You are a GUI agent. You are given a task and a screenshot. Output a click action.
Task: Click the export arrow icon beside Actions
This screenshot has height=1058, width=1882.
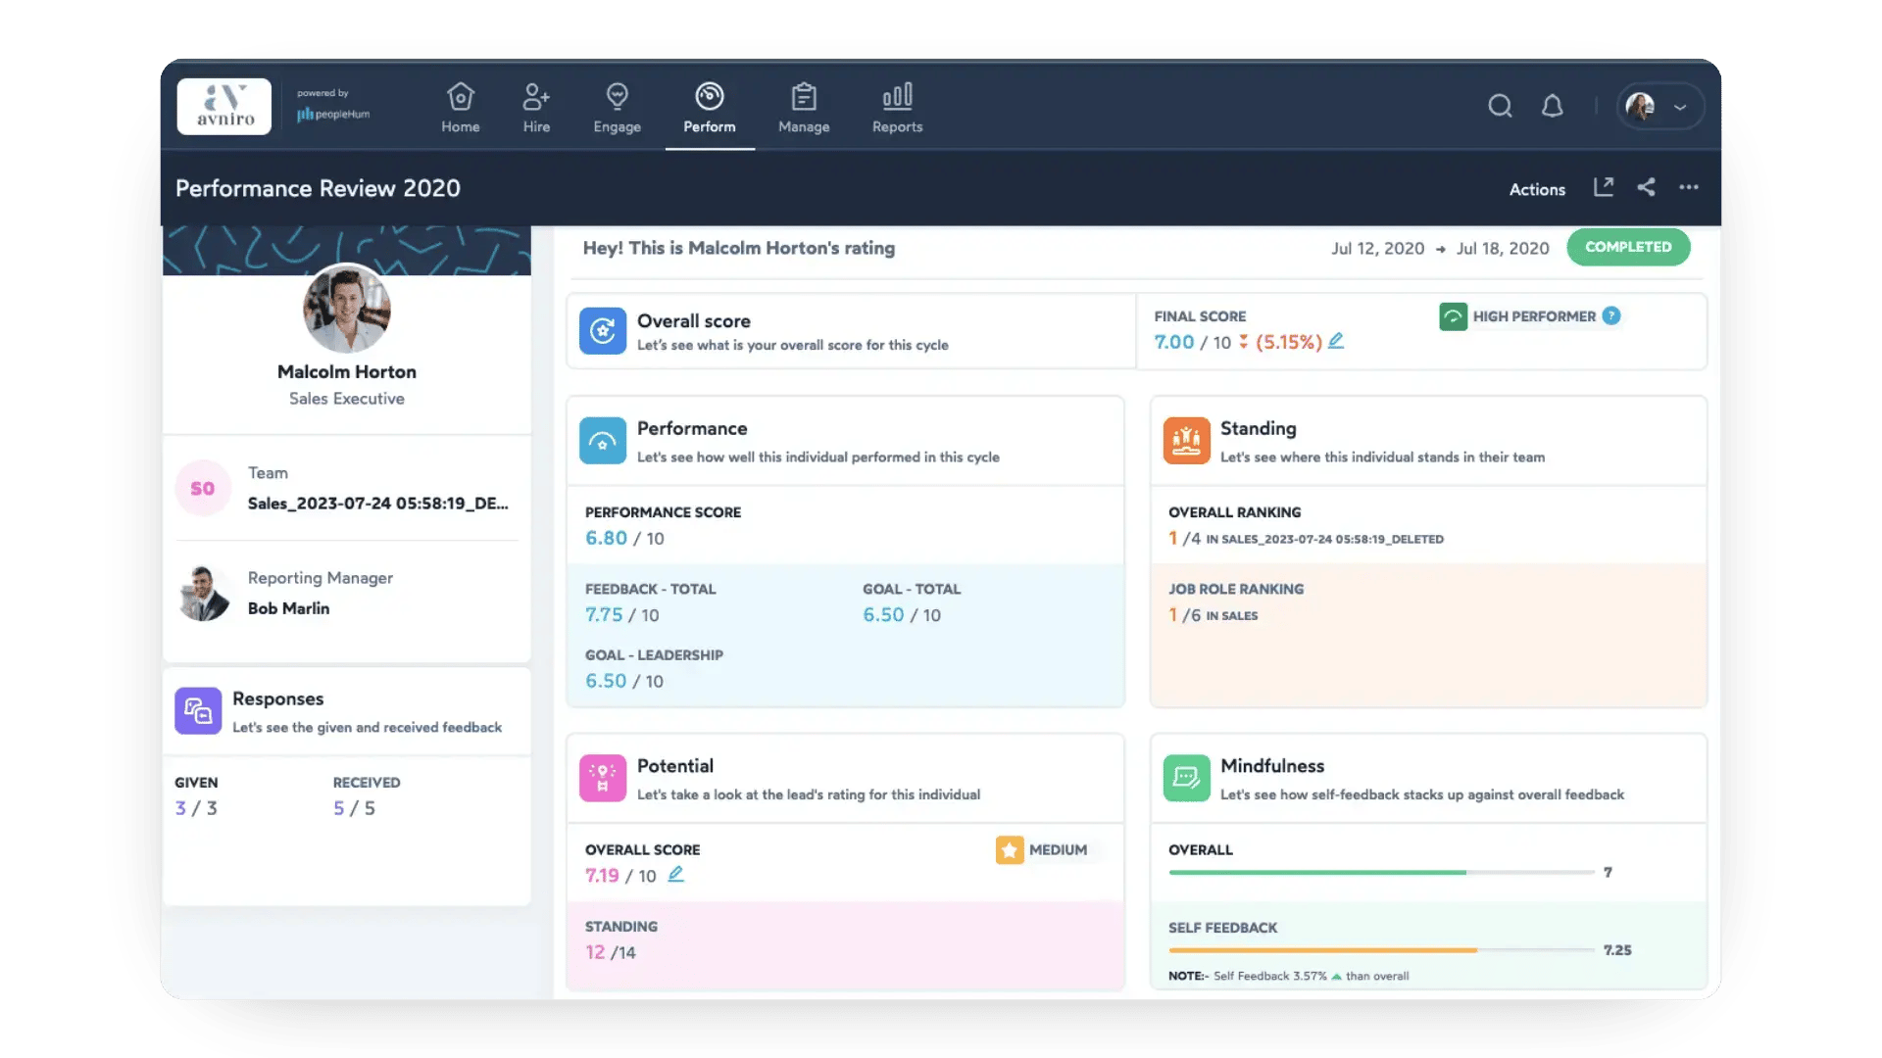pyautogui.click(x=1604, y=186)
